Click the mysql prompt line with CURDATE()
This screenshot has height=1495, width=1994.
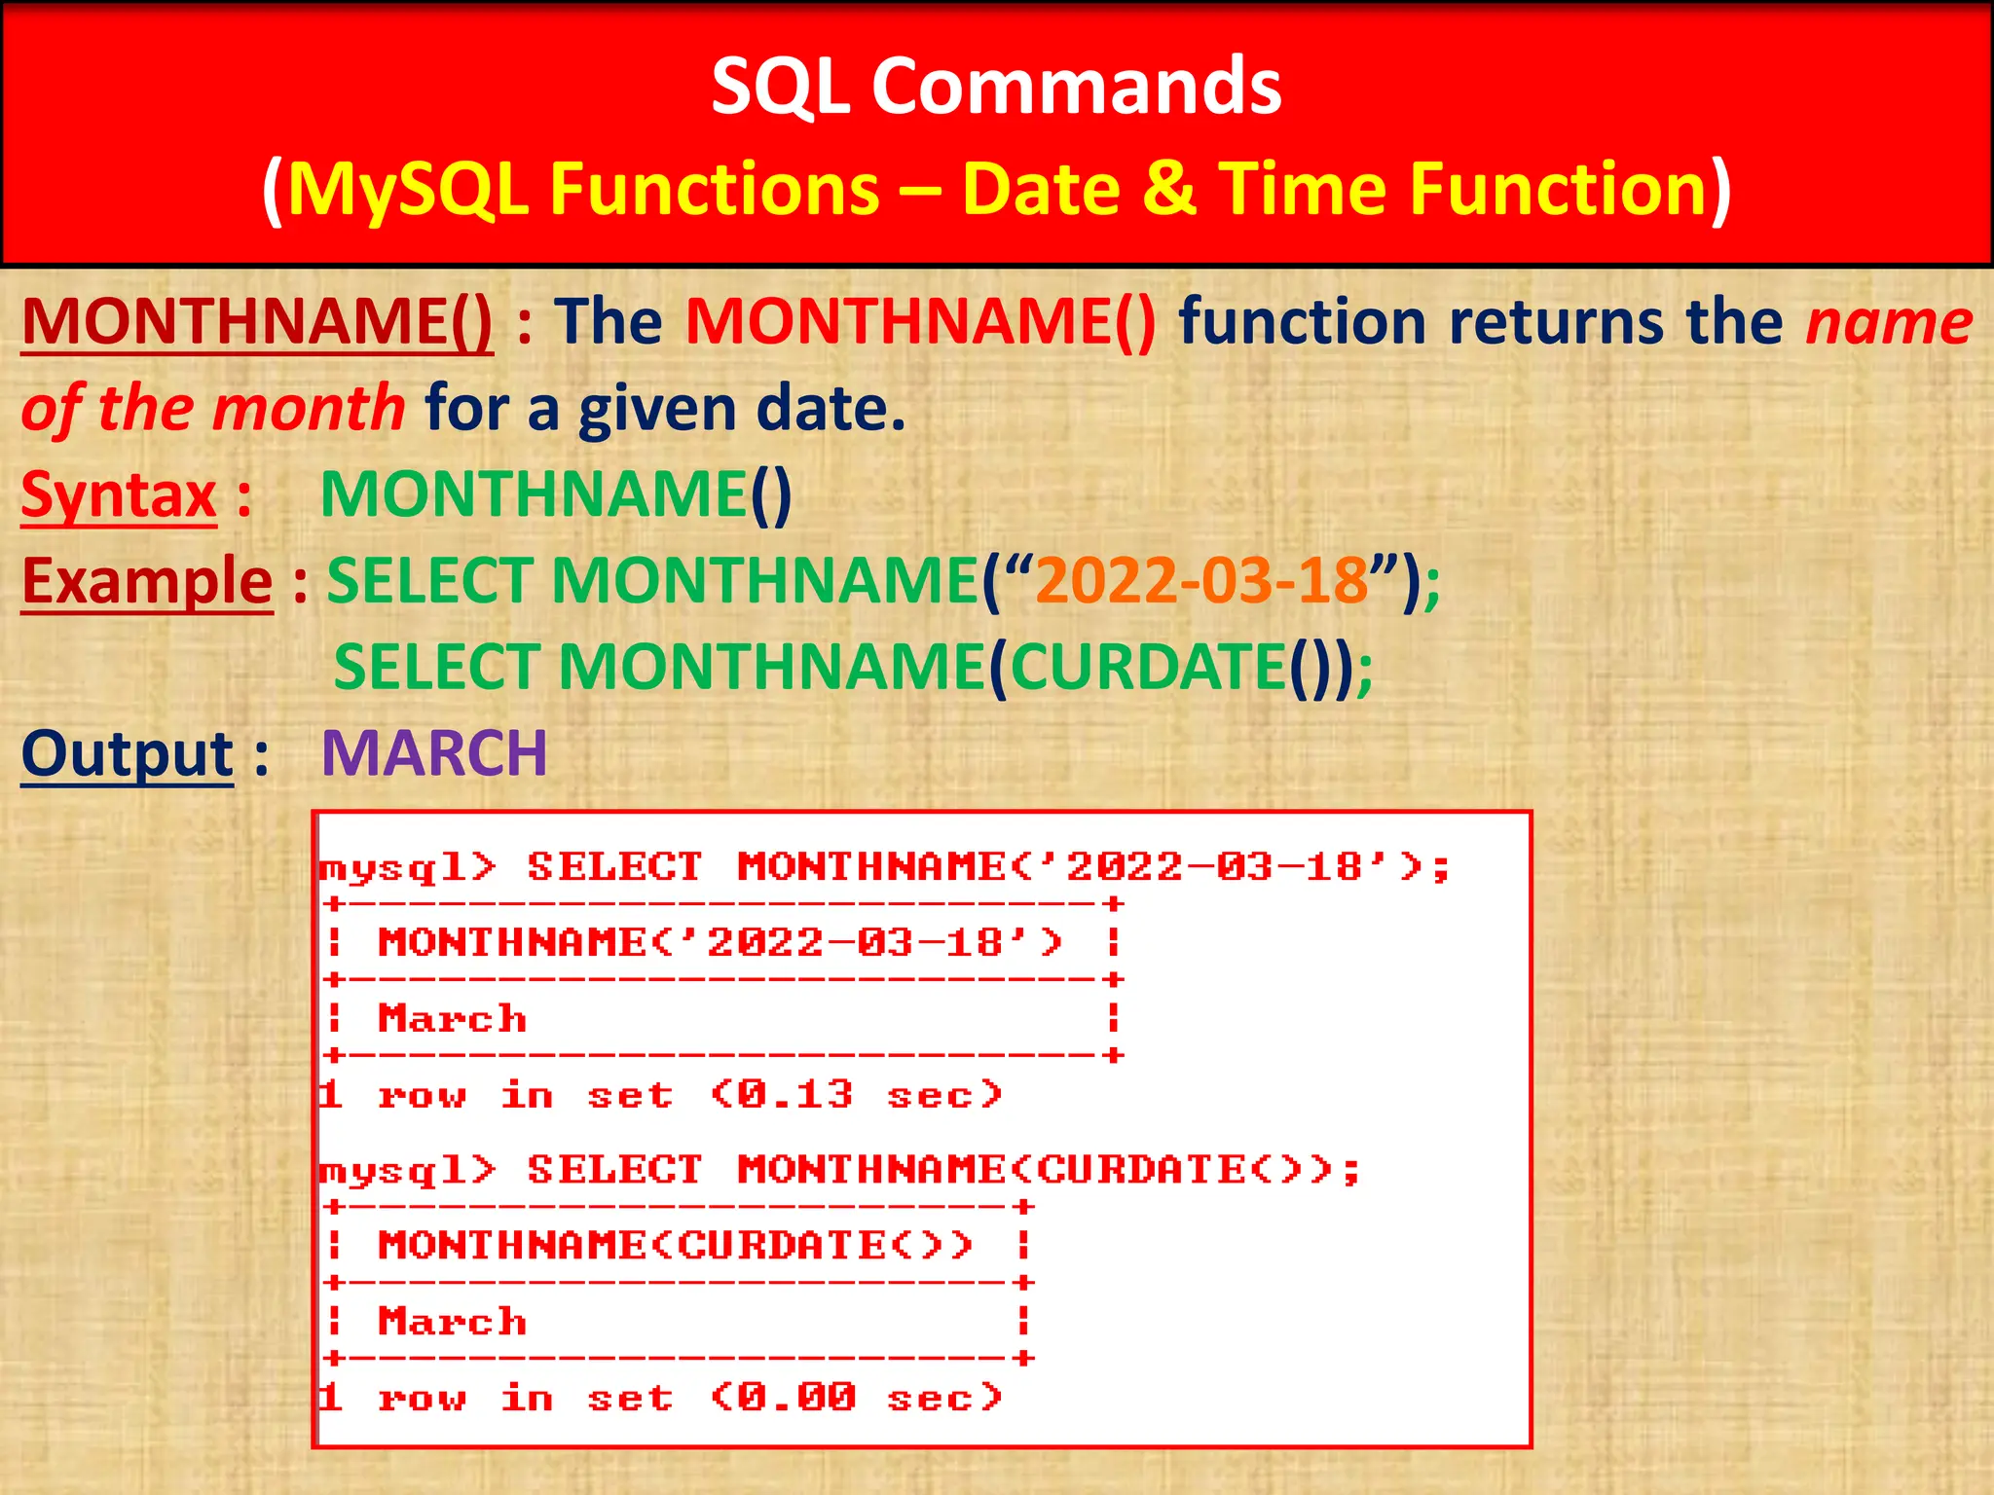(839, 1170)
